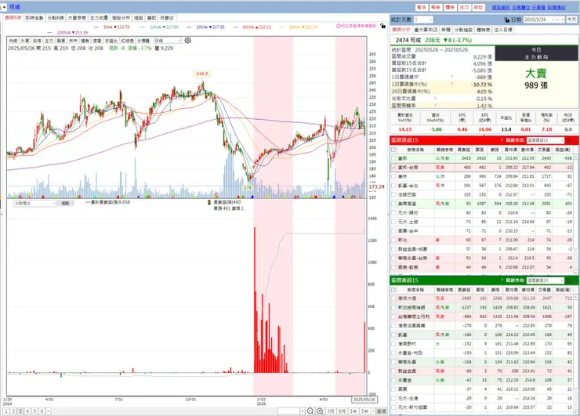This screenshot has width=580, height=416.
Task: Open dropdown arrow after 5年 range button
Action: (x=373, y=411)
